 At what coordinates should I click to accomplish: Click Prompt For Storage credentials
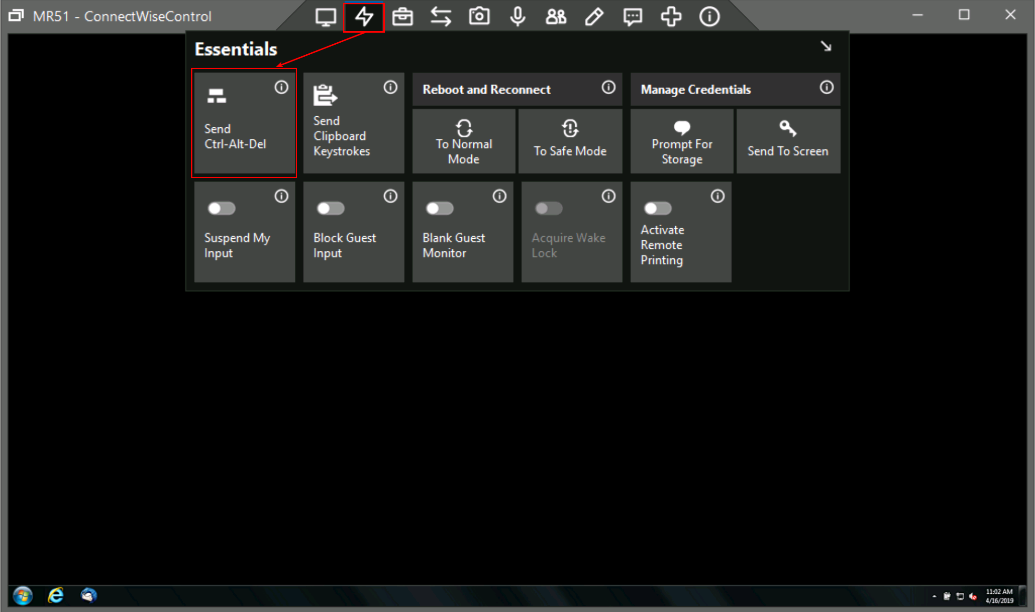tap(682, 141)
